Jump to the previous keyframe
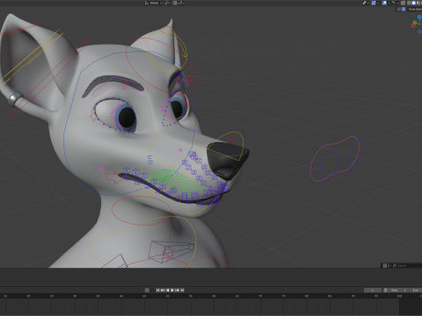The image size is (422, 316). (x=163, y=290)
